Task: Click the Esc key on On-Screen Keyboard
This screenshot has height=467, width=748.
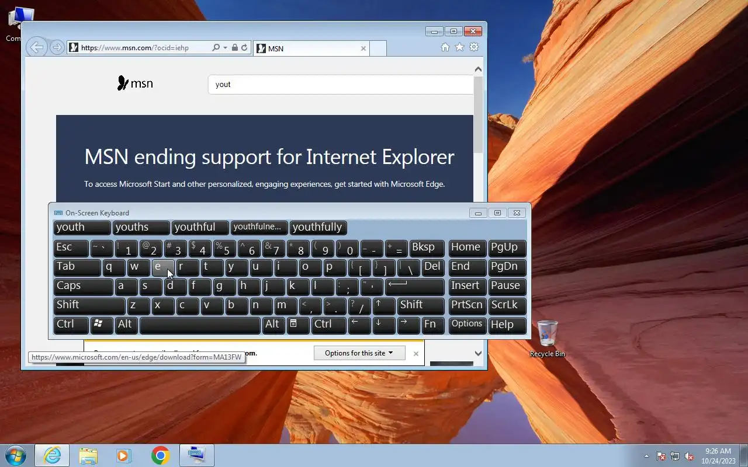Action: click(x=71, y=248)
